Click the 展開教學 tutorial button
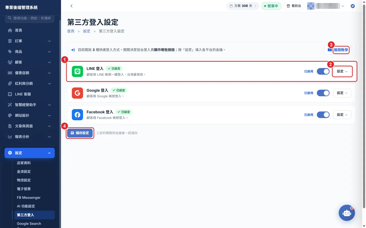The width and height of the screenshot is (366, 228). click(x=338, y=50)
